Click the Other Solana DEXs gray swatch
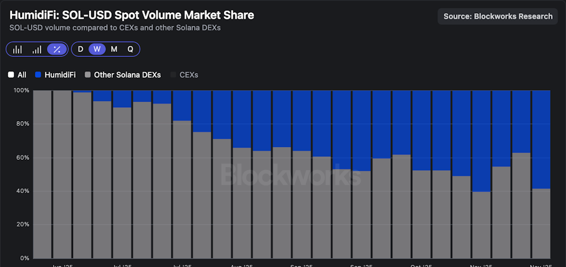Viewport: 566px width, 267px height. [x=88, y=75]
